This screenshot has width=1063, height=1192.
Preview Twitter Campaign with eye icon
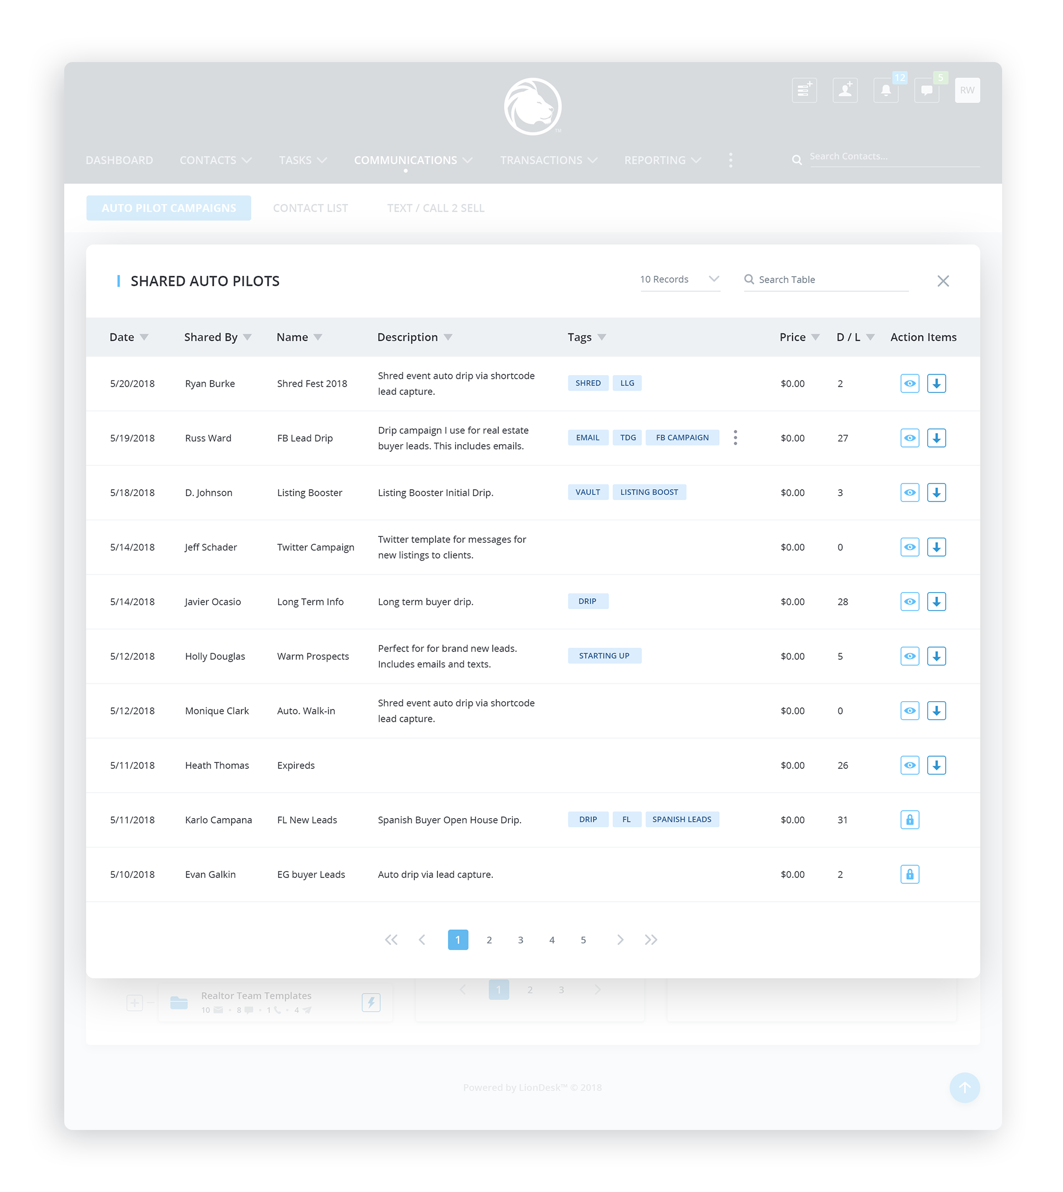tap(910, 547)
